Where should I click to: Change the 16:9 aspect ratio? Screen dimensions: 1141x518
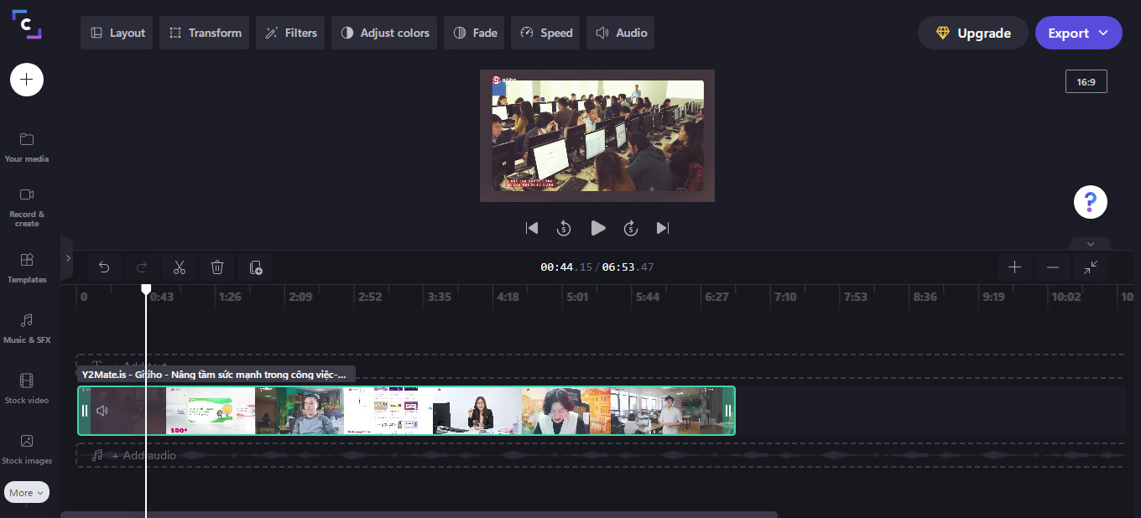click(1086, 82)
